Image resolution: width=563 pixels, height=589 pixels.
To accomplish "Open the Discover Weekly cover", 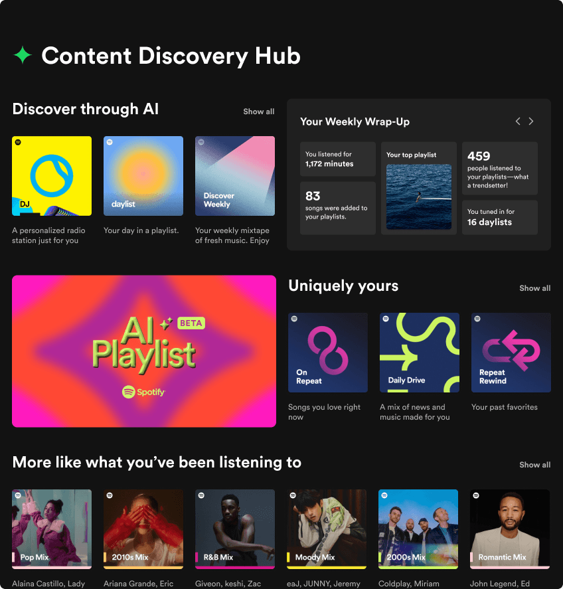I will click(235, 176).
